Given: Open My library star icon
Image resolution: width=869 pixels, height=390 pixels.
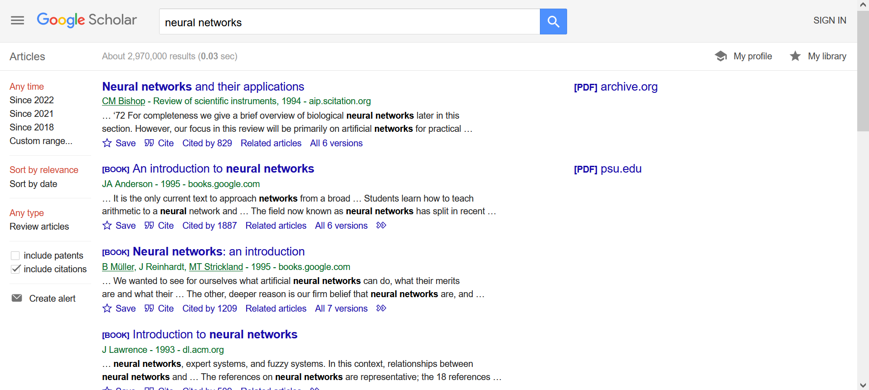Looking at the screenshot, I should (x=795, y=56).
